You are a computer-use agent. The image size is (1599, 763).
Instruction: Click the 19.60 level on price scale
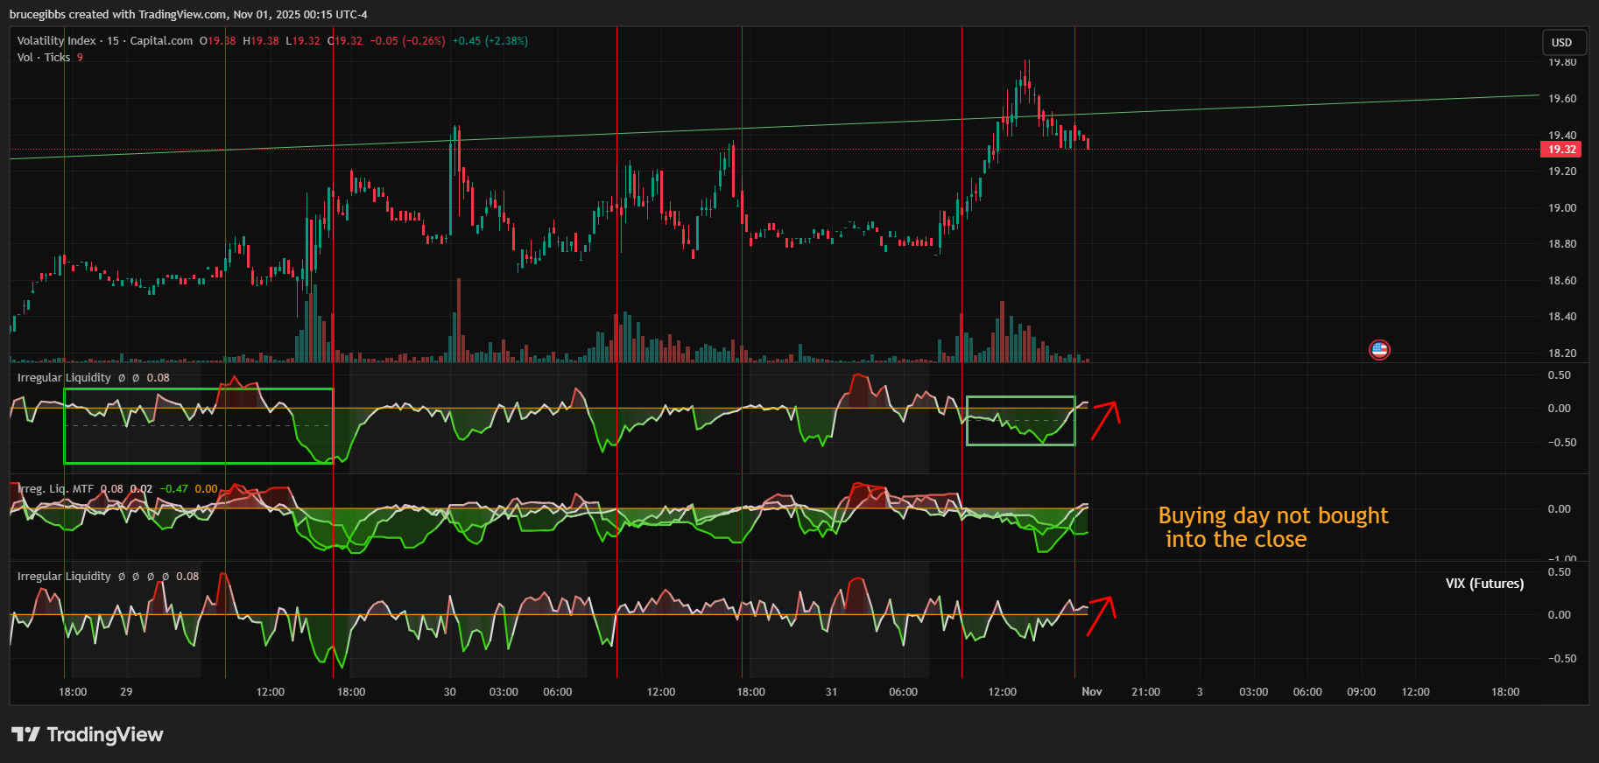click(1561, 99)
